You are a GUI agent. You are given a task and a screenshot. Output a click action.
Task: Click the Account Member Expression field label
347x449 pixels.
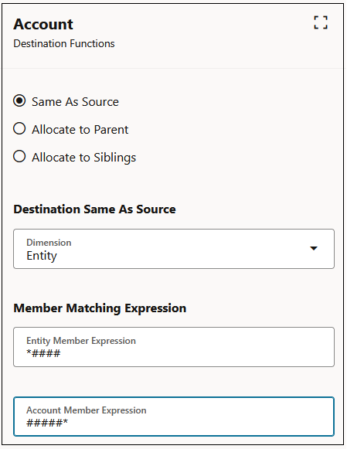pyautogui.click(x=87, y=410)
